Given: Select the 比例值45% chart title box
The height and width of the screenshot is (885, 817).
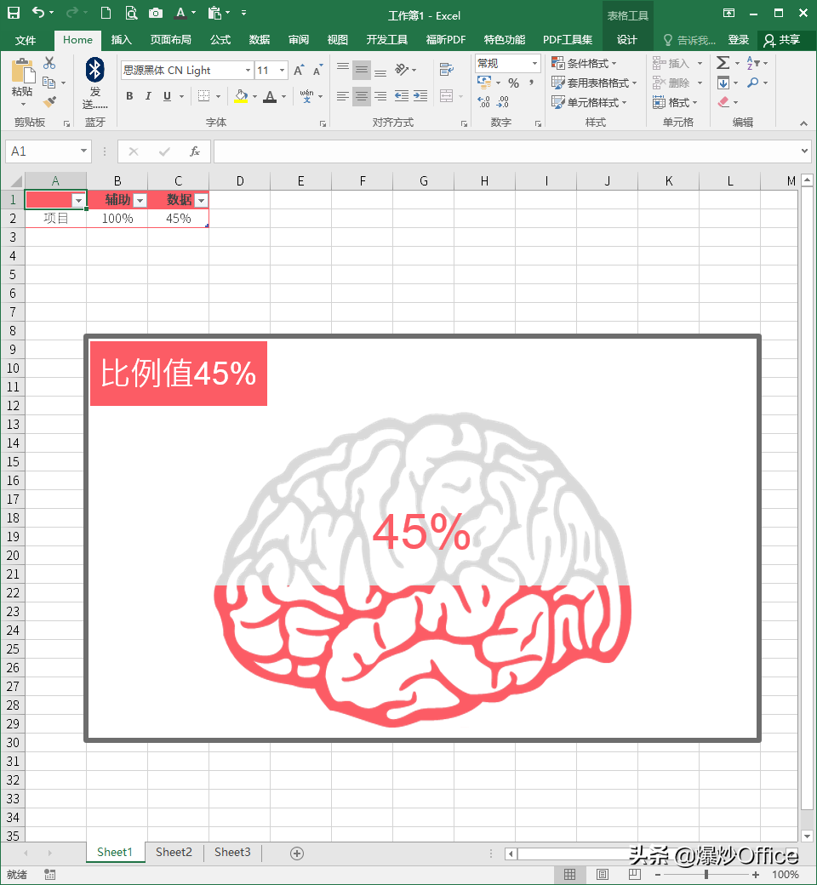Looking at the screenshot, I should point(179,373).
